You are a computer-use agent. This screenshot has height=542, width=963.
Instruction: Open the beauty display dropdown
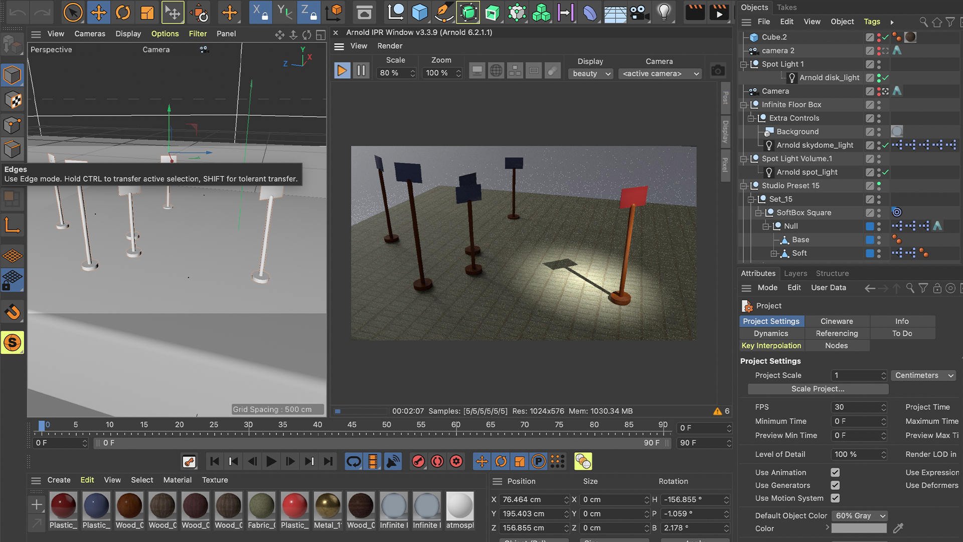(591, 74)
